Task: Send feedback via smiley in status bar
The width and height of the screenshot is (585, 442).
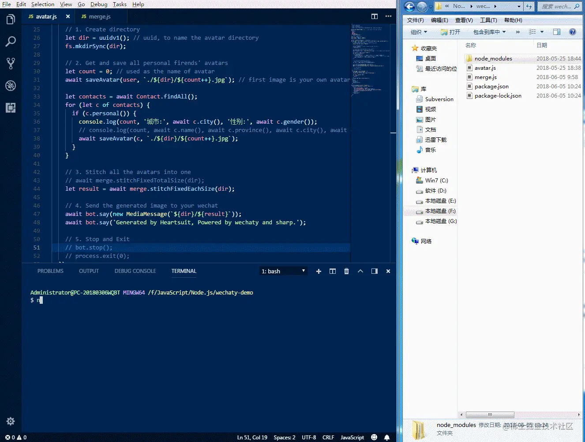Action: (374, 437)
